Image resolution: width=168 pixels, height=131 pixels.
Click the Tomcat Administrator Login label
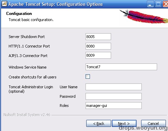click(31, 89)
